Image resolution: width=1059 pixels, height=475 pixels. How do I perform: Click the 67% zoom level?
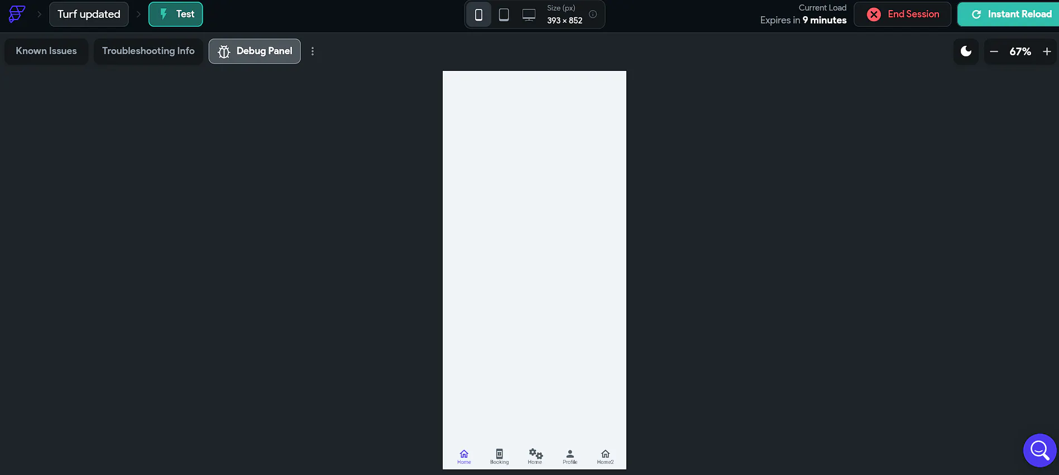1020,51
